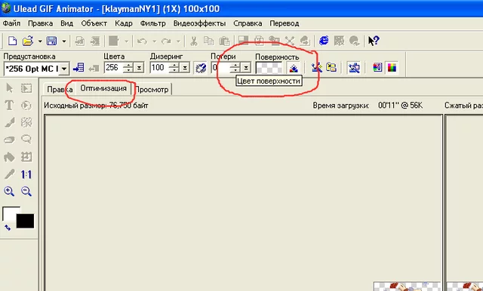Open the Объект menu
Viewport: 483px width, 291px height.
[x=94, y=23]
